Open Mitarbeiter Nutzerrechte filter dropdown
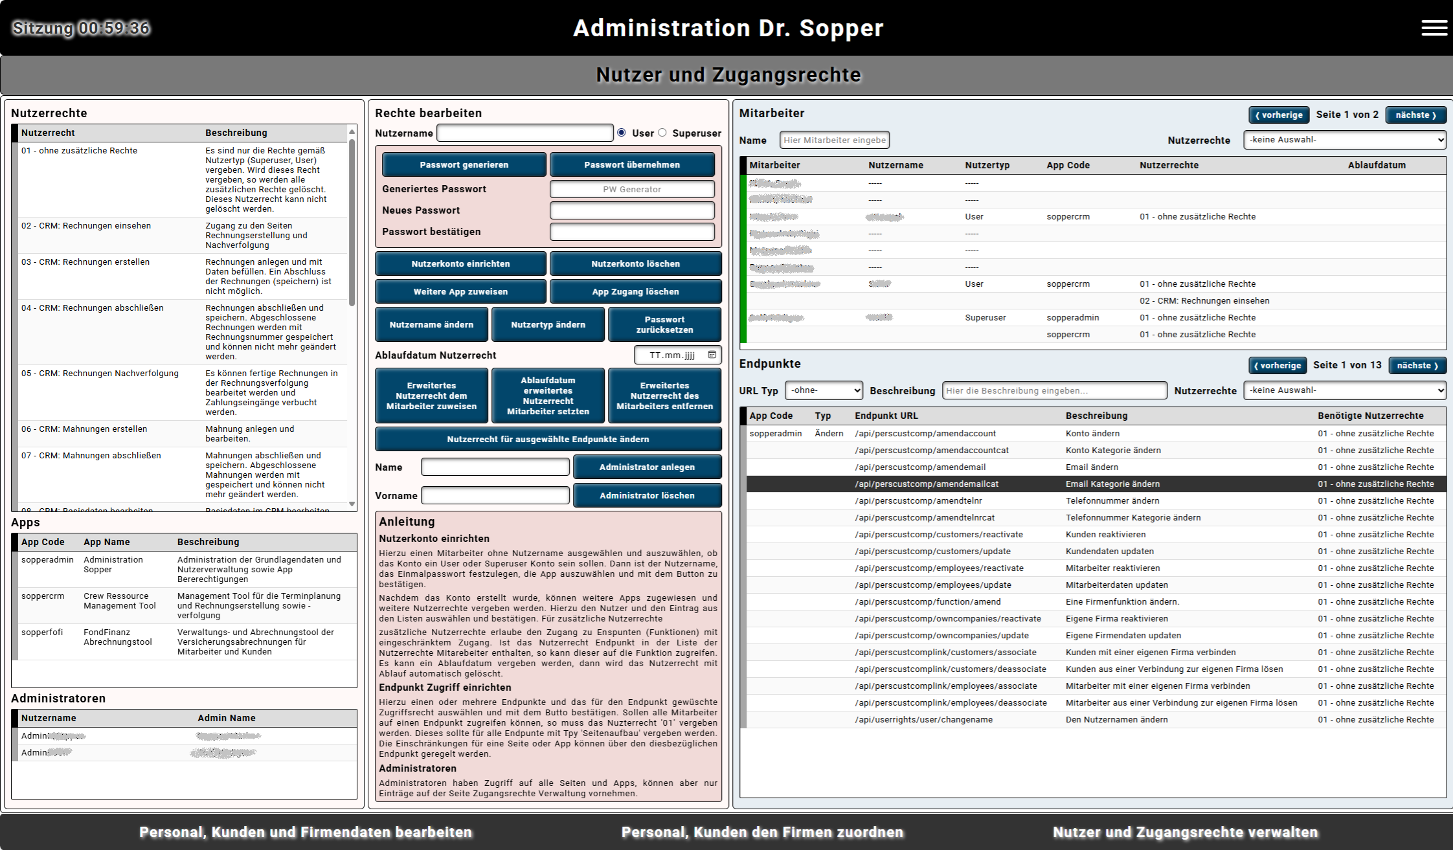 (1344, 140)
